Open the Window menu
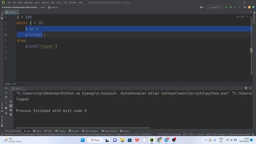Screen dimensions: 256x144 tap(73, 3)
